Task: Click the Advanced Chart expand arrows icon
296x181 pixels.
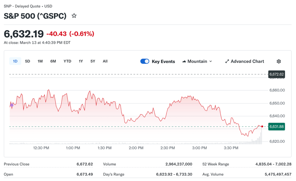Action: 227,61
